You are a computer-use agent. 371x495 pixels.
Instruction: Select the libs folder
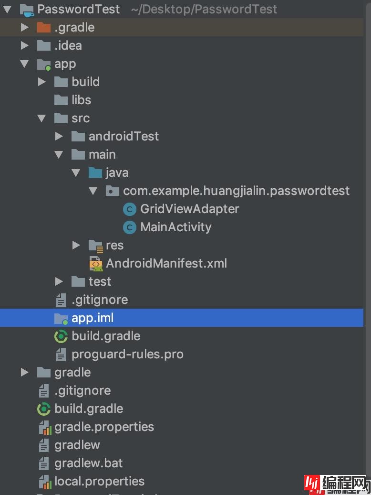(x=81, y=100)
